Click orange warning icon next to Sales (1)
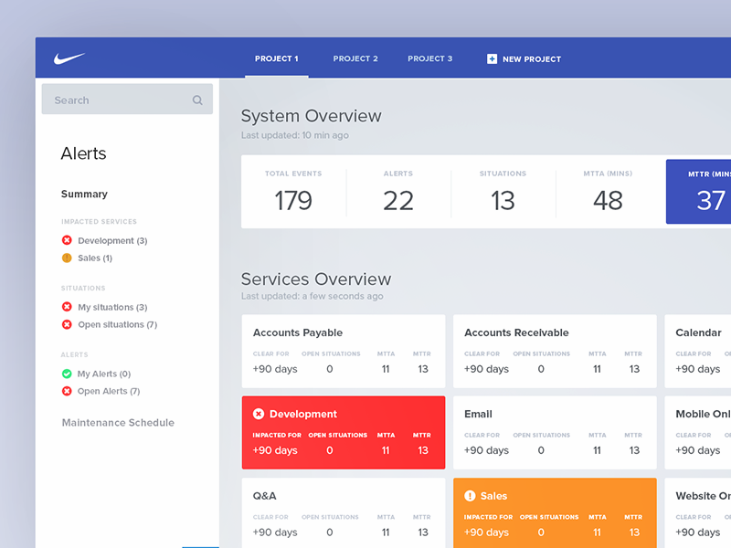 pyautogui.click(x=67, y=258)
